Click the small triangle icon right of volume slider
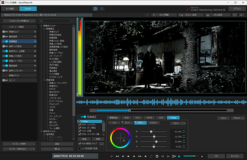This screenshot has height=160, width=247. tap(202, 156)
